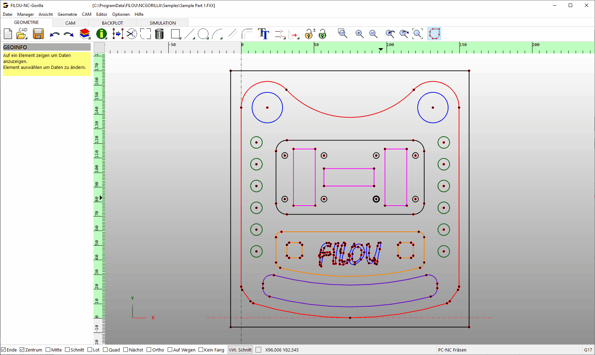The height and width of the screenshot is (355, 595).
Task: Select the contour direction arrow tool
Action: click(x=294, y=34)
